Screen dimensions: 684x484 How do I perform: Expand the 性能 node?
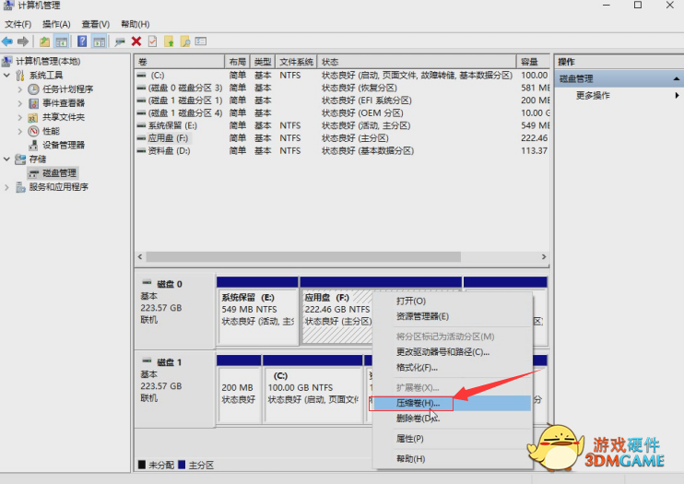pyautogui.click(x=19, y=131)
